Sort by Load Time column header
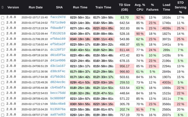This screenshot has width=188, height=117. click(x=166, y=7)
